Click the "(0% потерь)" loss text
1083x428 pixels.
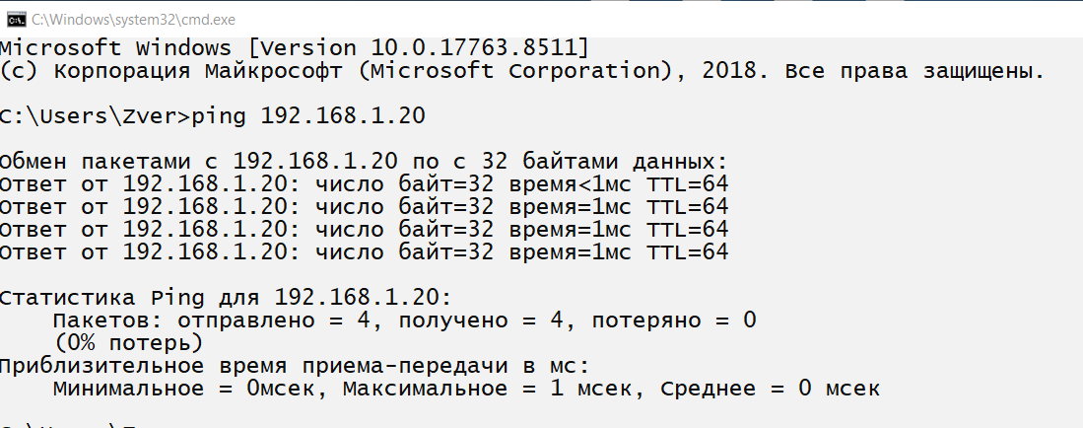128,343
